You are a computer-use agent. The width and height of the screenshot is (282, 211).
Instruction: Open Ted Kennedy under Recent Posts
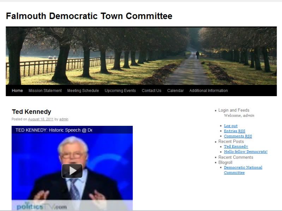tap(236, 147)
